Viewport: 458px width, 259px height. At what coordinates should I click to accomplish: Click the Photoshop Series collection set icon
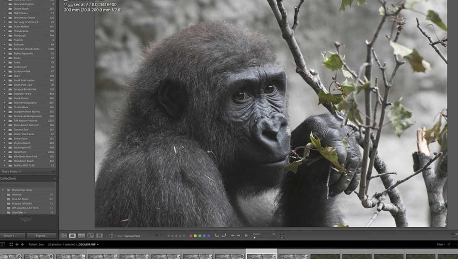click(9, 190)
